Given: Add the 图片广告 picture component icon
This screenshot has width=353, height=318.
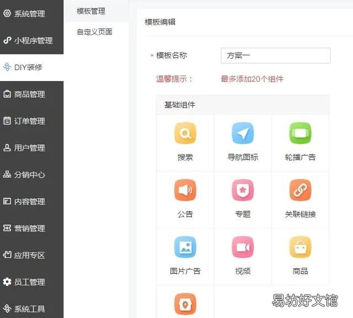Looking at the screenshot, I should point(185,247).
